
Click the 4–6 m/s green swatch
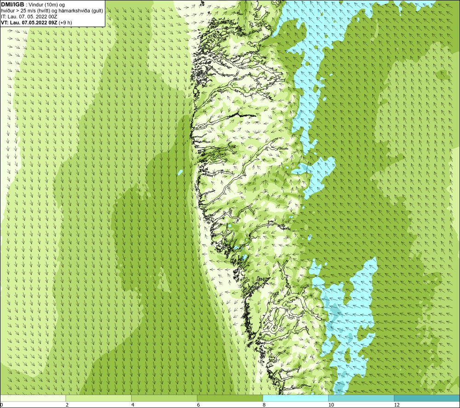(x=164, y=398)
